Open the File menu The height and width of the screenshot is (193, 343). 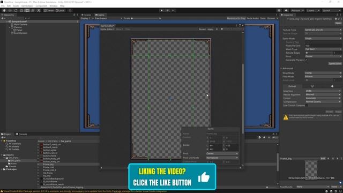[3, 6]
